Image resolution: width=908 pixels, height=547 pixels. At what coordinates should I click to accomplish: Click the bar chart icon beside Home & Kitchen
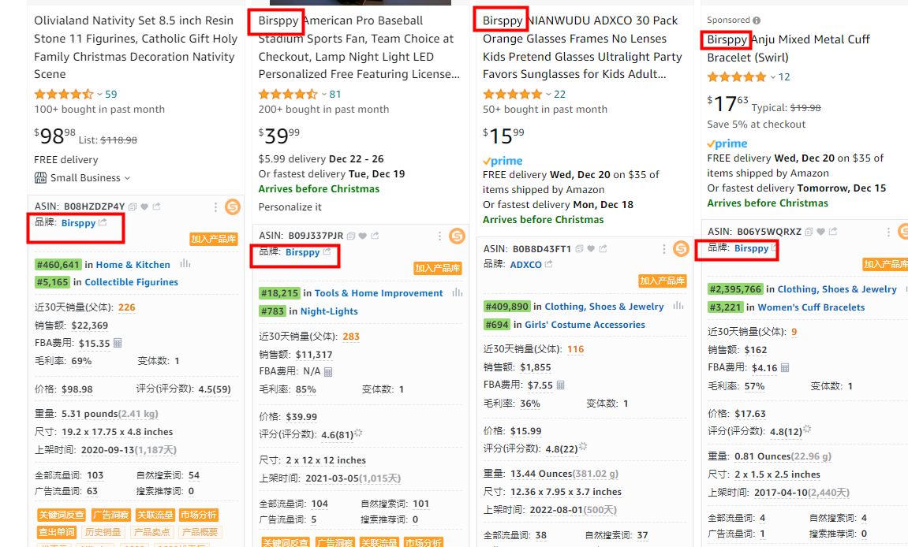pyautogui.click(x=185, y=264)
